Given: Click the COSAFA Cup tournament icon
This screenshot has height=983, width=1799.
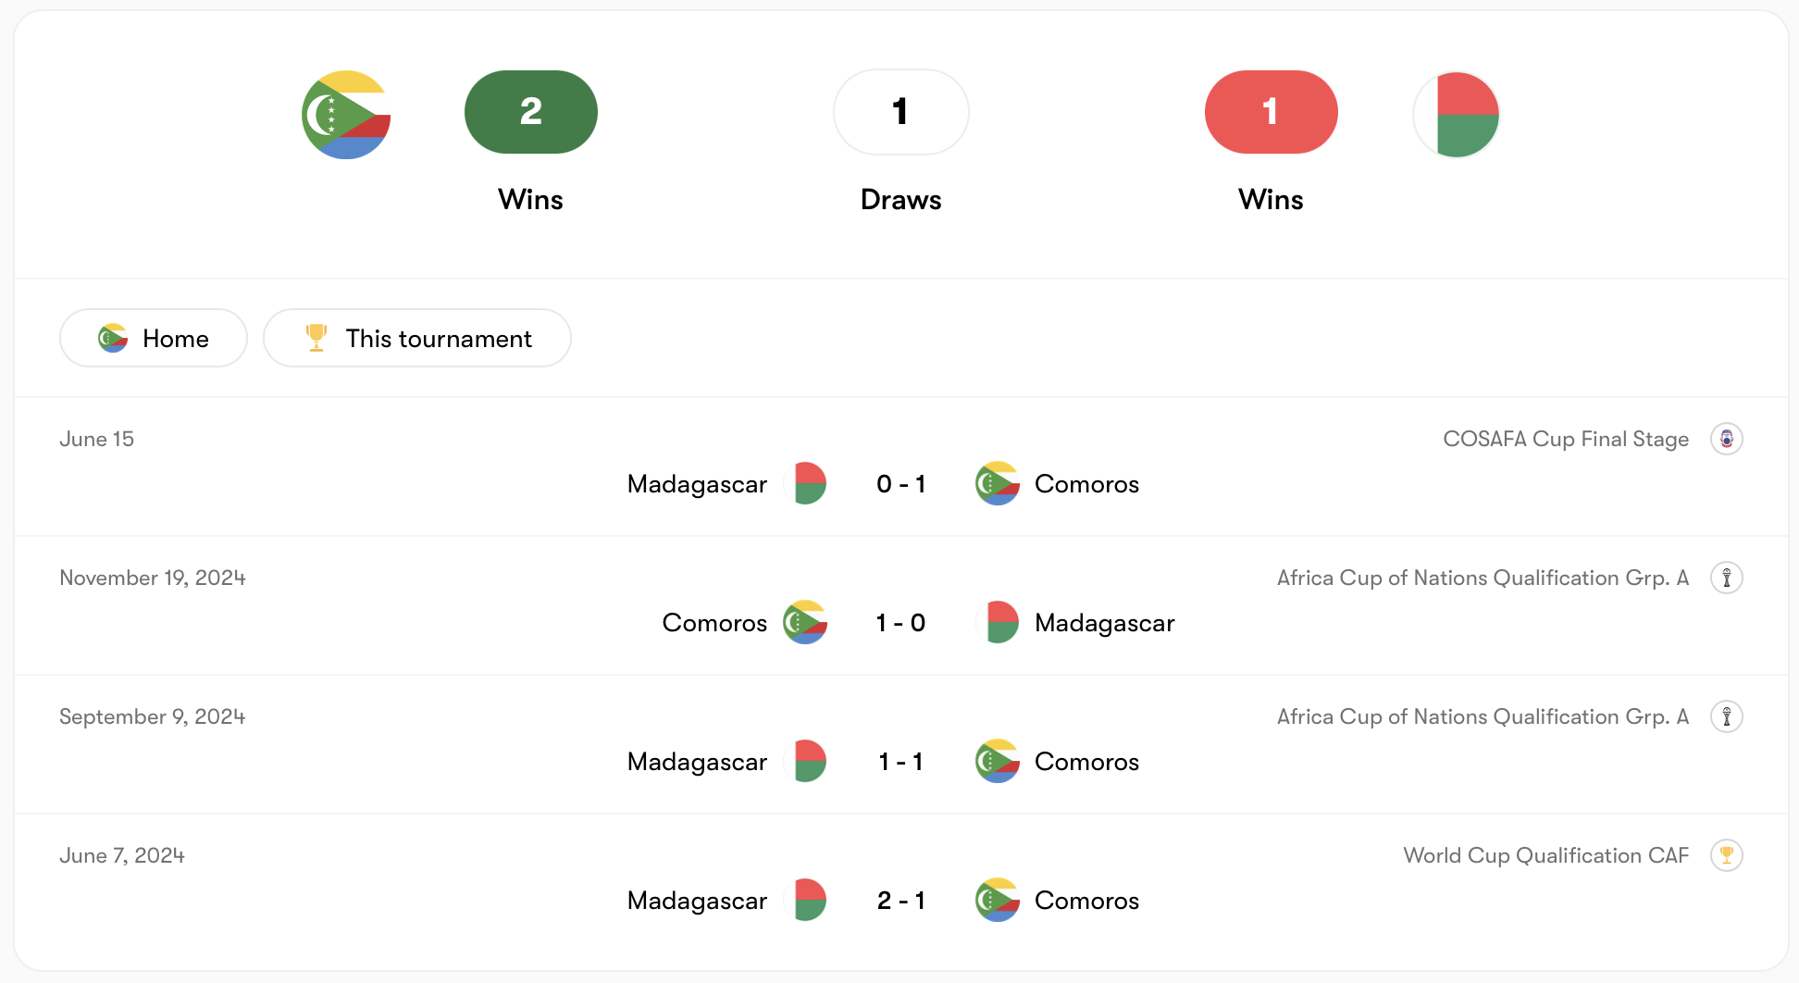Looking at the screenshot, I should click(1726, 439).
